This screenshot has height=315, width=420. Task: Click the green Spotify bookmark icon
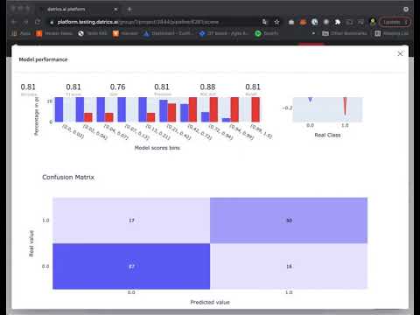click(x=258, y=33)
